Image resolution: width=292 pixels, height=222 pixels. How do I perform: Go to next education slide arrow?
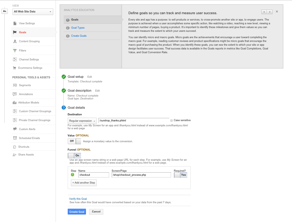pyautogui.click(x=270, y=12)
